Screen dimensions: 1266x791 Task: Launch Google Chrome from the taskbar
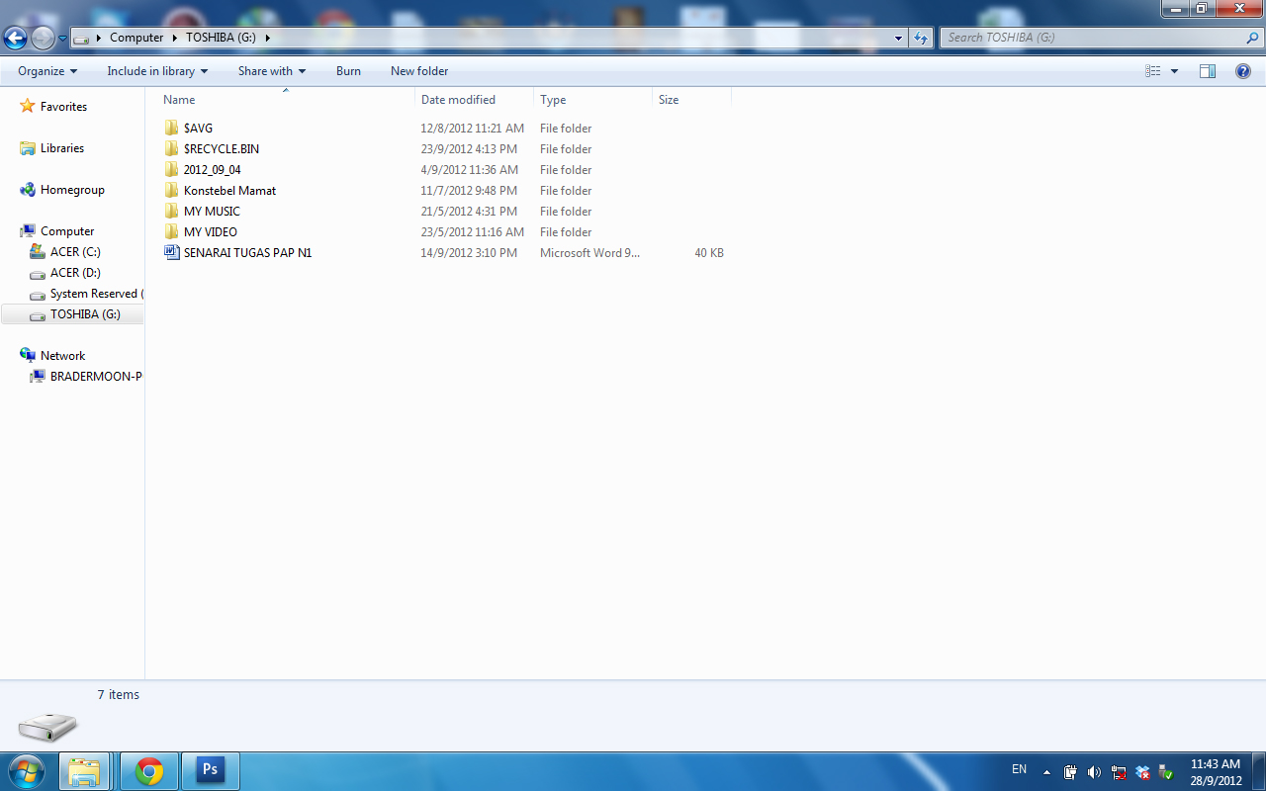(147, 770)
